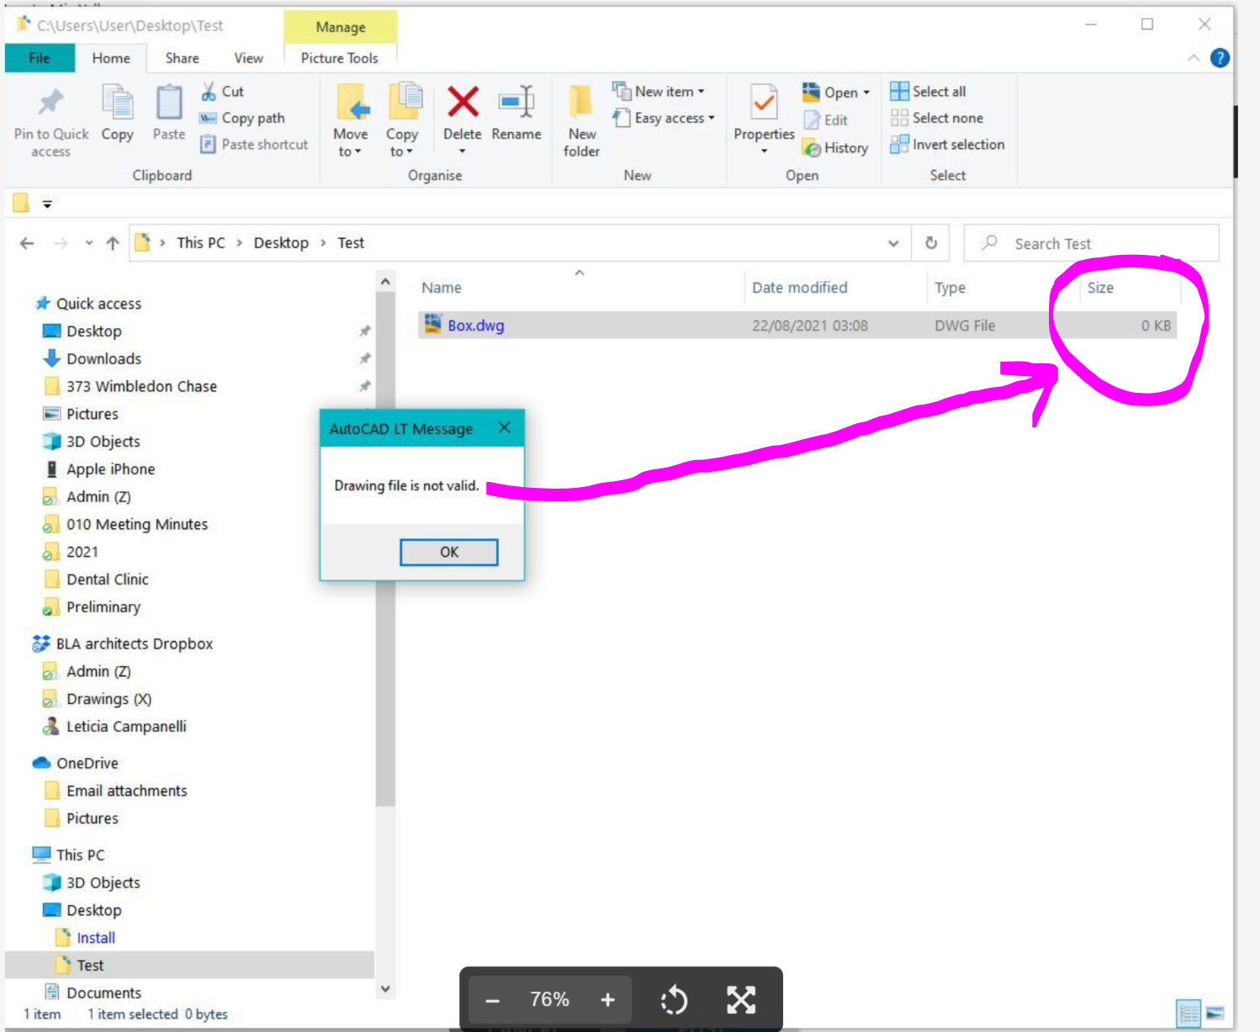The height and width of the screenshot is (1032, 1260).
Task: Clear the selection with Select none
Action: (936, 118)
